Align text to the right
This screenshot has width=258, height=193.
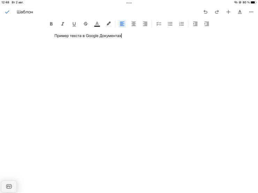point(145,24)
